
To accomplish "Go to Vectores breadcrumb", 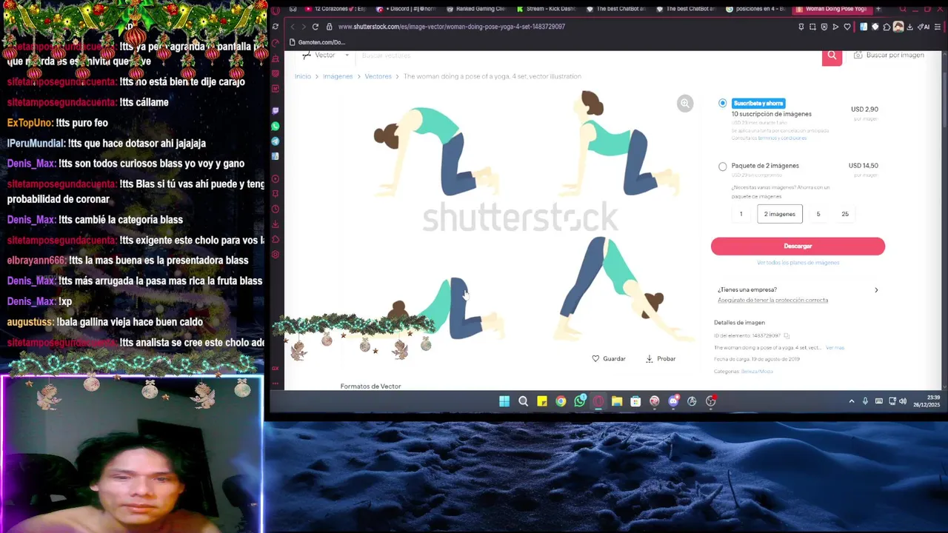I will point(378,76).
